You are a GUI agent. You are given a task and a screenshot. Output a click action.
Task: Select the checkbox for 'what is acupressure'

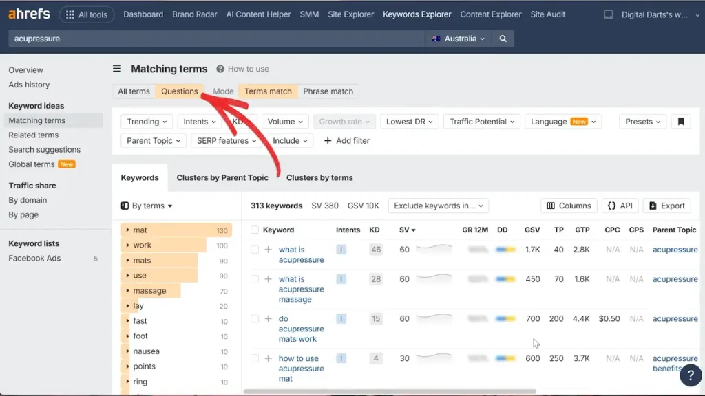254,250
